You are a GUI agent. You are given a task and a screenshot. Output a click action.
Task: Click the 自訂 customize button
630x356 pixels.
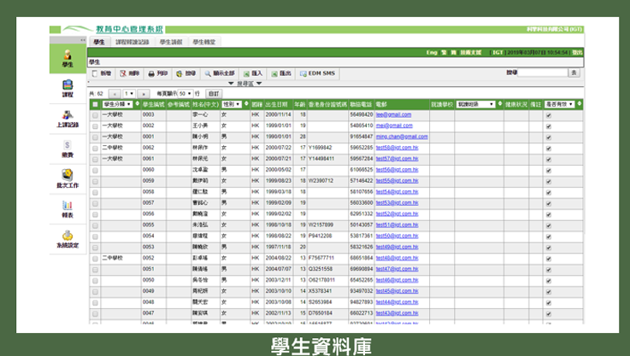coord(214,94)
